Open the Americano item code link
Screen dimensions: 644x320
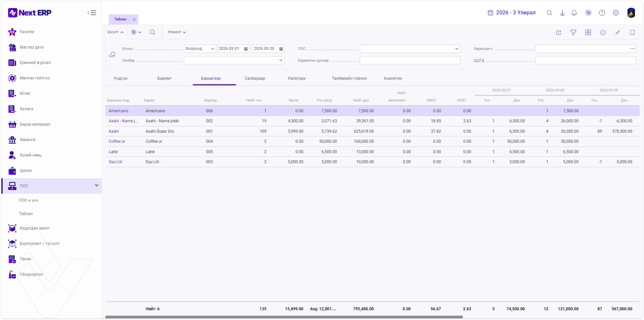click(x=118, y=111)
